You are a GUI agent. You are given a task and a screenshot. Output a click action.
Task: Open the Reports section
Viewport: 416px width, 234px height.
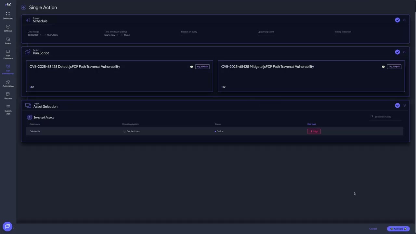(x=8, y=96)
